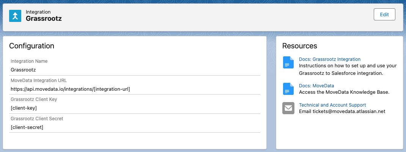Click the Configuration section heading
This screenshot has height=152, width=406.
(31, 46)
